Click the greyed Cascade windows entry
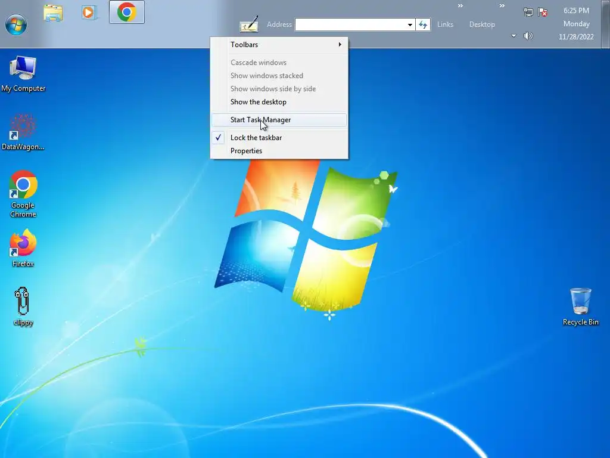This screenshot has width=610, height=458. (279, 62)
